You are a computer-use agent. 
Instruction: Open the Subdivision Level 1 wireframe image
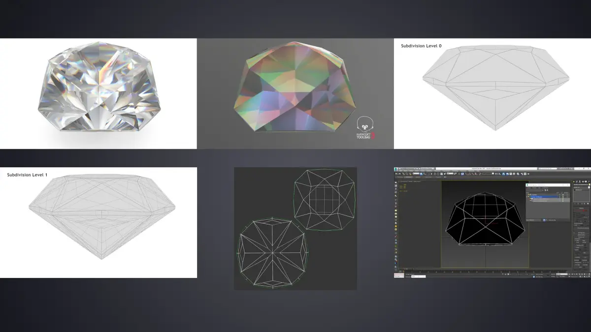pos(98,222)
